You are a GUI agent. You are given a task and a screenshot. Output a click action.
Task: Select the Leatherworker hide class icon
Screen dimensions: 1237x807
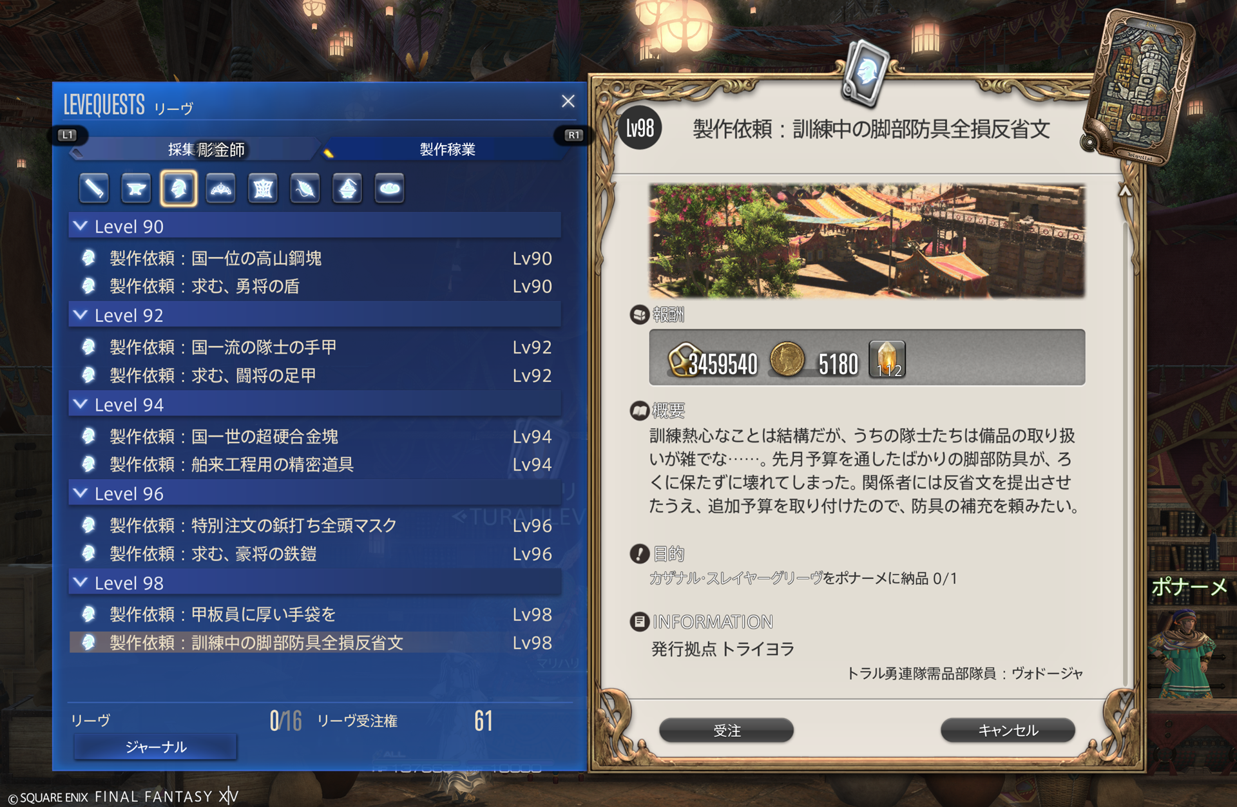[263, 189]
